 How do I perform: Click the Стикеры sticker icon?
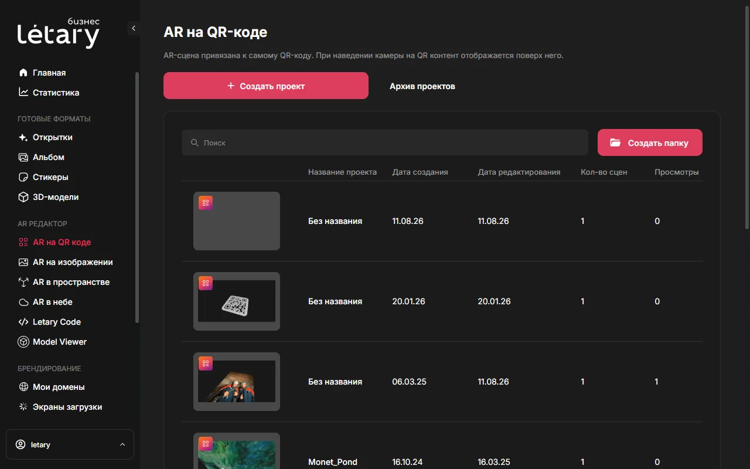tap(23, 177)
